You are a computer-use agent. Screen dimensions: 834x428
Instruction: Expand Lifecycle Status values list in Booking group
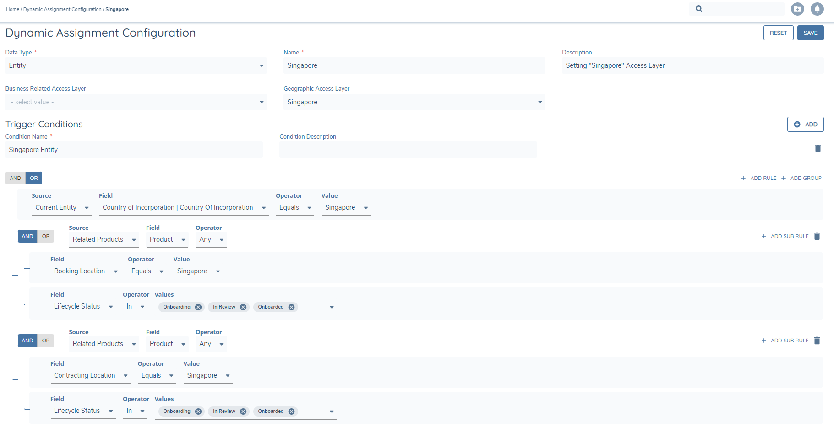click(x=332, y=307)
